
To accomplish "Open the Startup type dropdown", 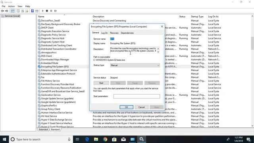I will (135, 65).
